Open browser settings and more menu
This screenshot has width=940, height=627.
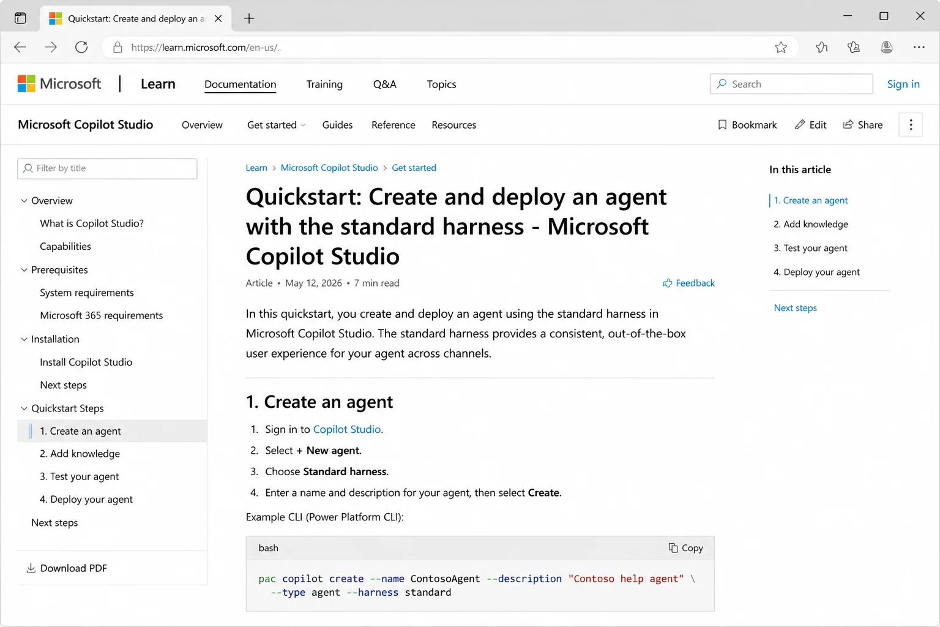coord(919,47)
